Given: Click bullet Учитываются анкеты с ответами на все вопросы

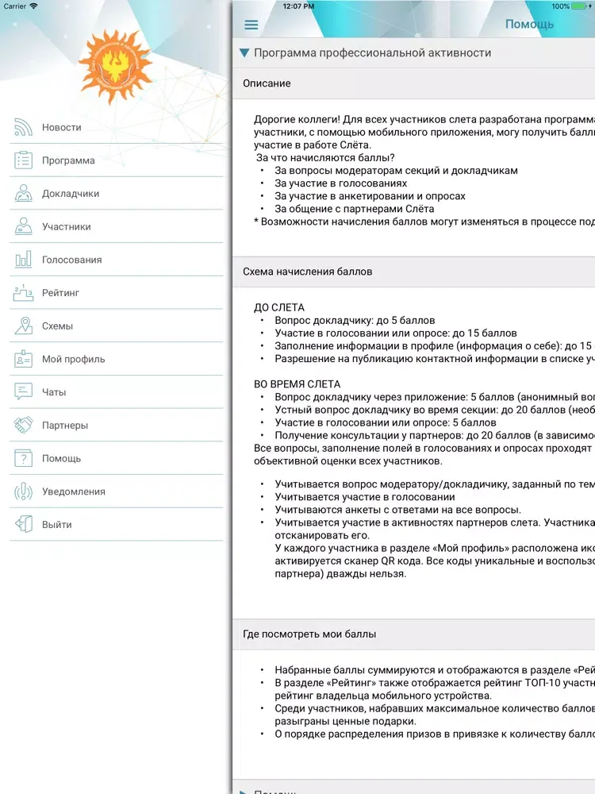Looking at the screenshot, I should 397,510.
